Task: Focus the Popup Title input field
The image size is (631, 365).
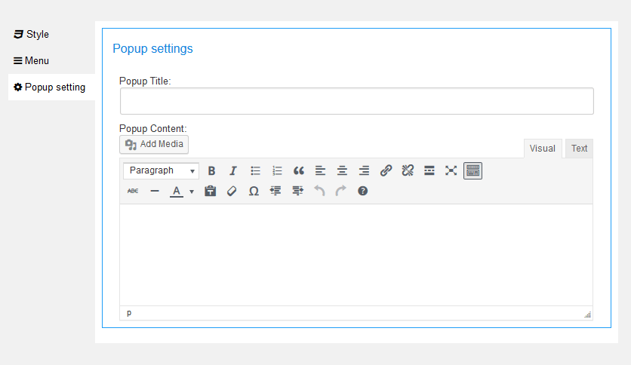Action: click(356, 101)
